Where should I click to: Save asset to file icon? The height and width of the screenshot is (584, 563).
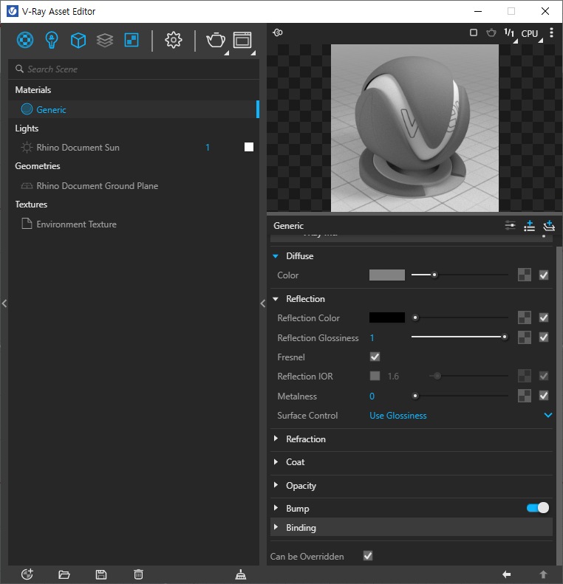click(x=101, y=574)
